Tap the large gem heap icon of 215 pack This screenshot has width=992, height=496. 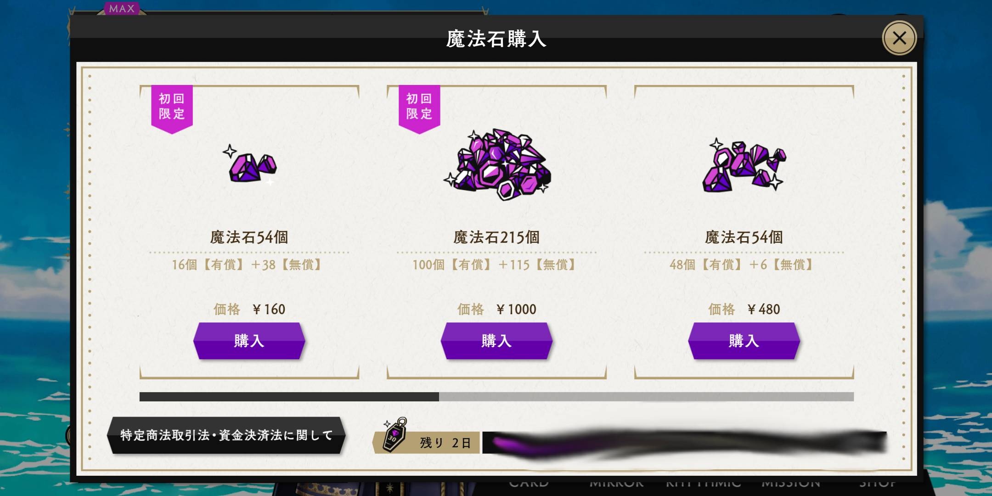tap(497, 164)
